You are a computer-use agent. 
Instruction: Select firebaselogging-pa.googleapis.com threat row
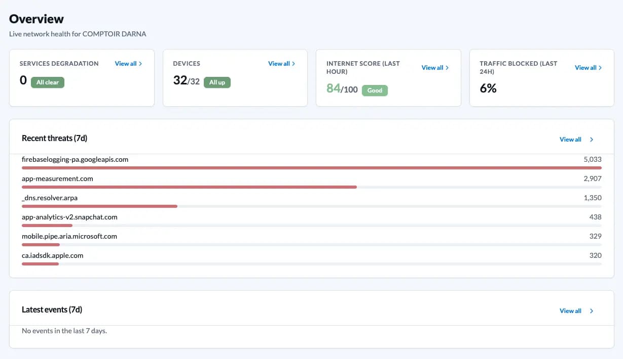pos(312,163)
